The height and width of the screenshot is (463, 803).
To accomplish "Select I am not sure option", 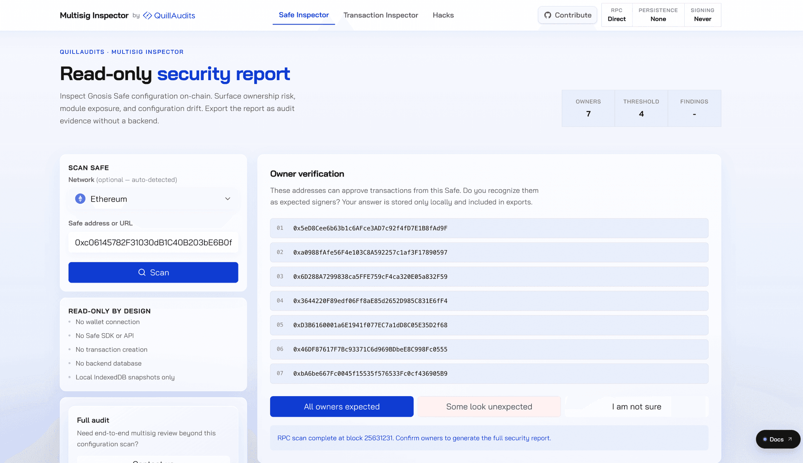I will coord(637,407).
